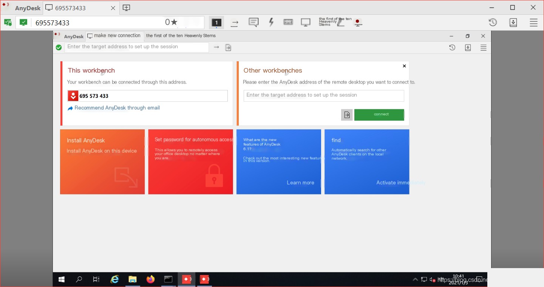Image resolution: width=544 pixels, height=287 pixels.
Task: Open a new tab in outer AnyDesk window
Action: click(x=127, y=8)
